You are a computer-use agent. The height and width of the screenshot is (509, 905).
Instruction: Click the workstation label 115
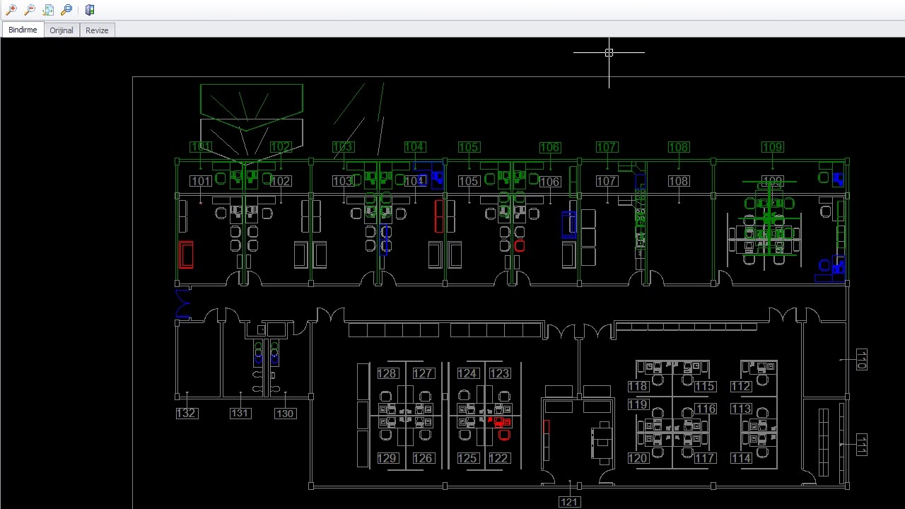click(705, 386)
